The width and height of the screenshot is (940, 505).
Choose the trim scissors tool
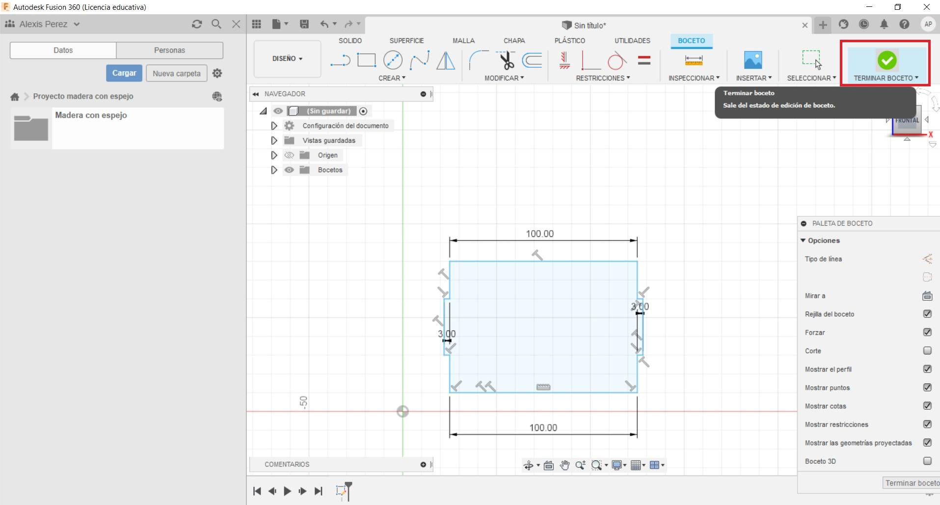pyautogui.click(x=506, y=60)
